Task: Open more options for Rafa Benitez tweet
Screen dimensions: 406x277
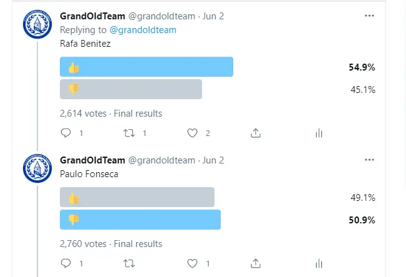Action: [x=369, y=16]
